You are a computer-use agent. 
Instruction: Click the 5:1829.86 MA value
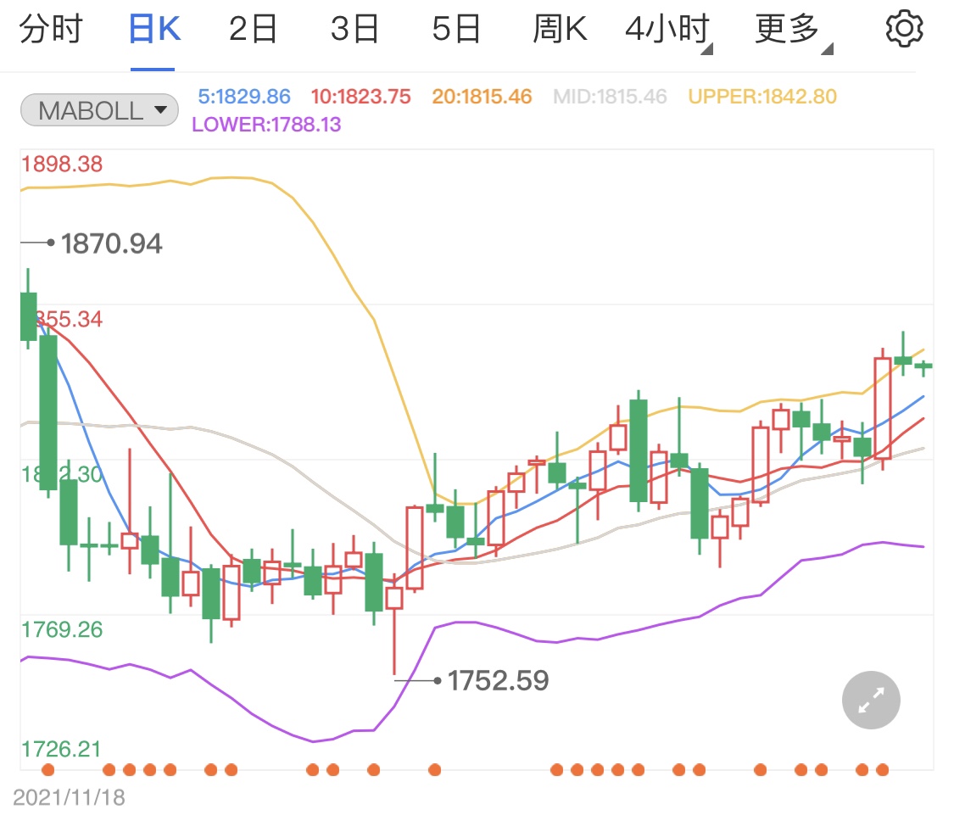click(244, 96)
